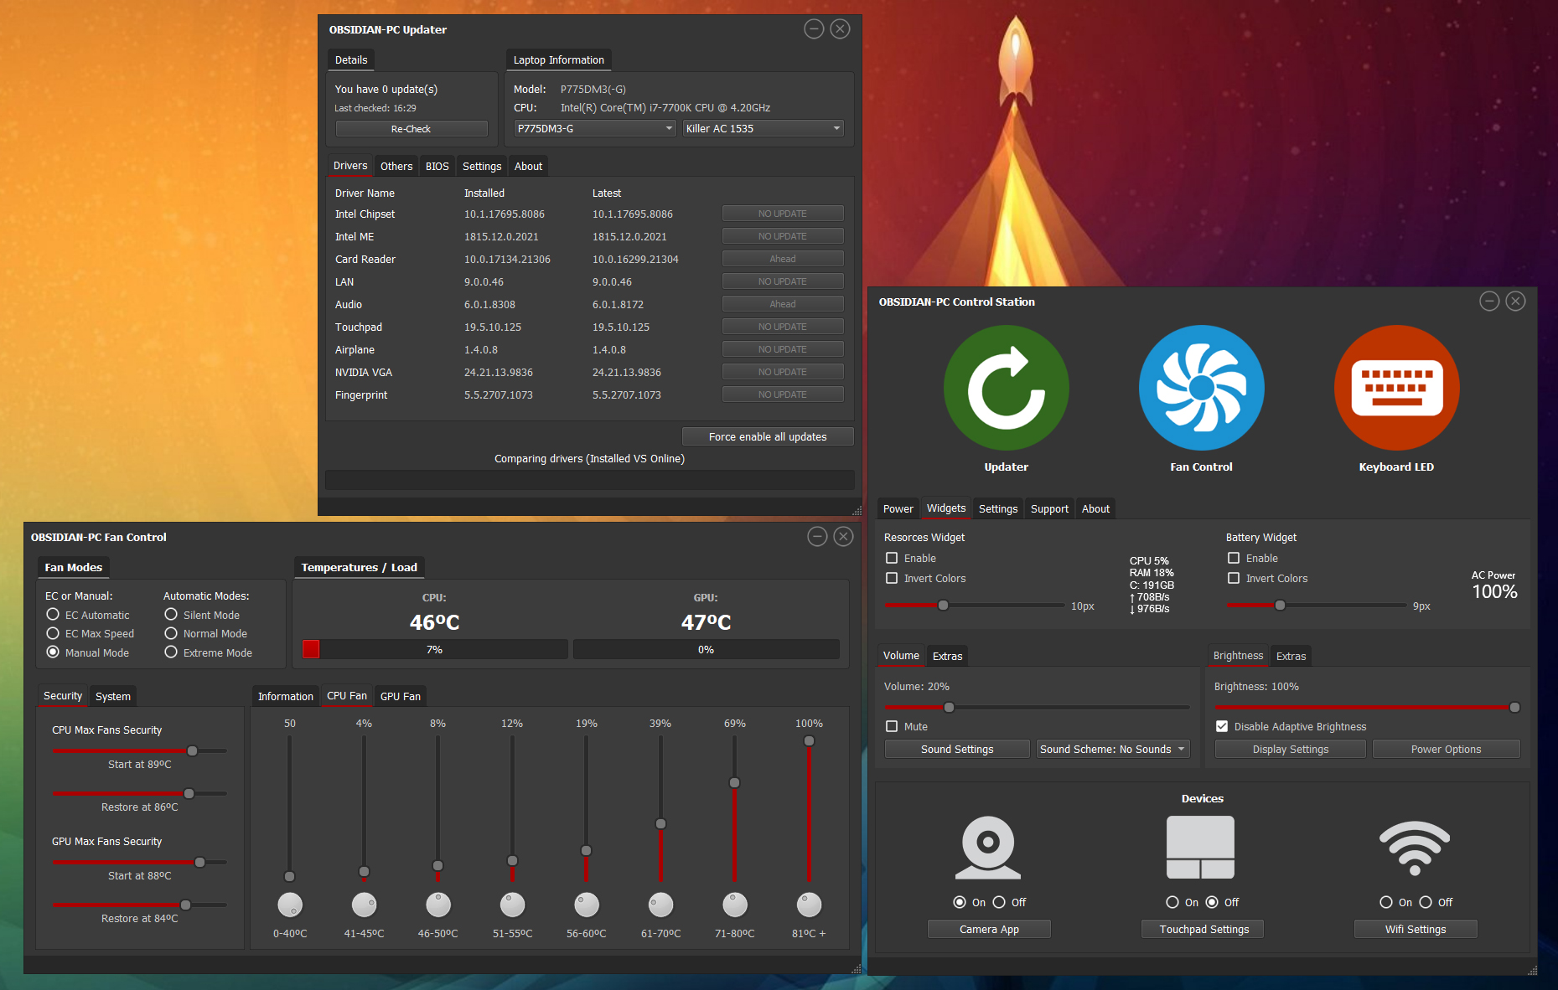Screen dimensions: 1558x990
Task: Open the red Keyboard LED icon
Action: pos(1396,388)
